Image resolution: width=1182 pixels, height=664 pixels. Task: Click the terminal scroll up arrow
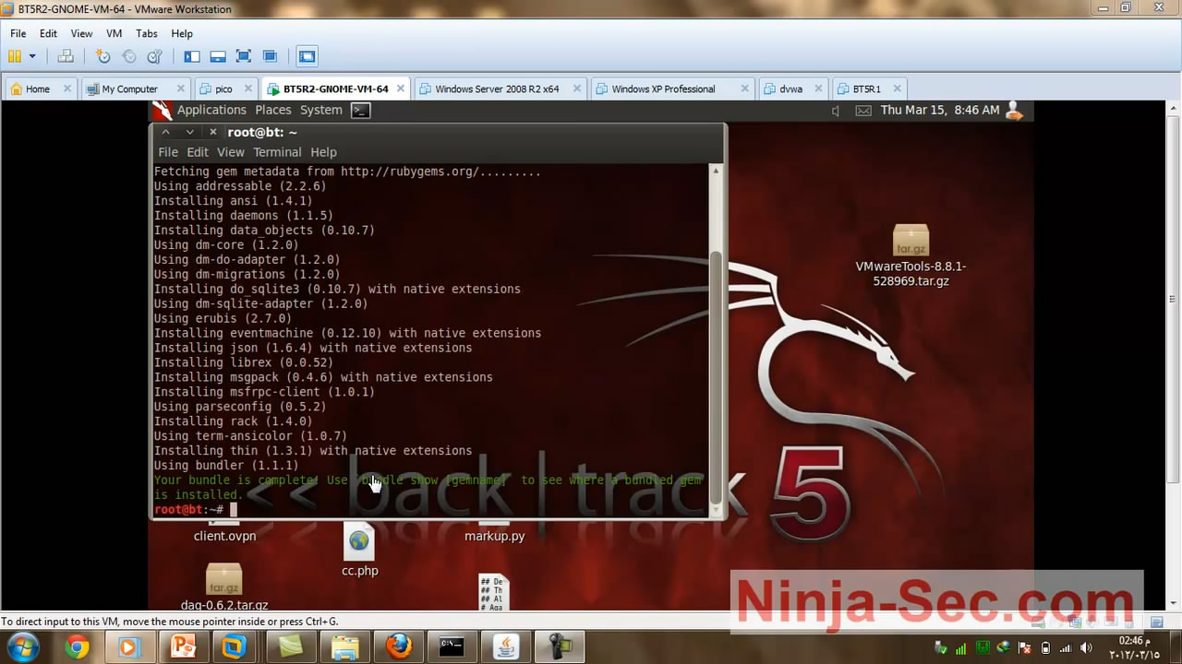pos(716,171)
